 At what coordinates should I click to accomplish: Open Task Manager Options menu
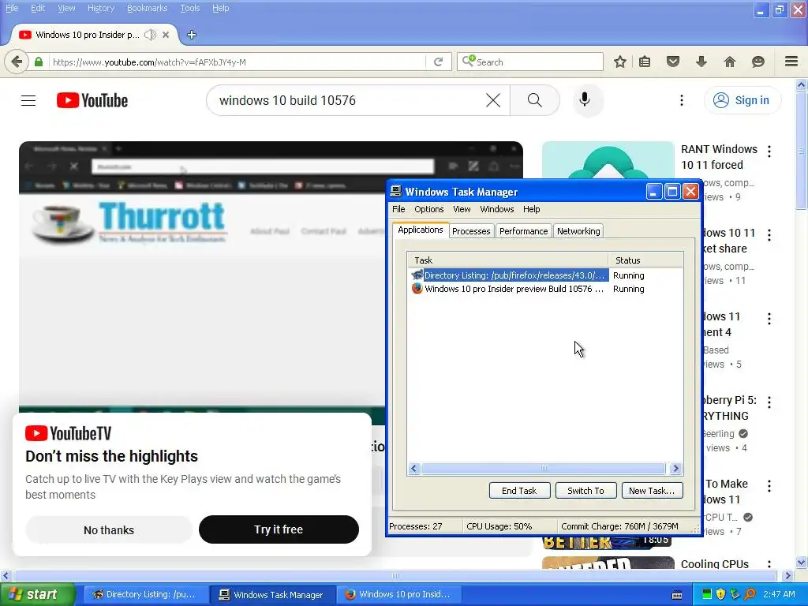coord(428,209)
